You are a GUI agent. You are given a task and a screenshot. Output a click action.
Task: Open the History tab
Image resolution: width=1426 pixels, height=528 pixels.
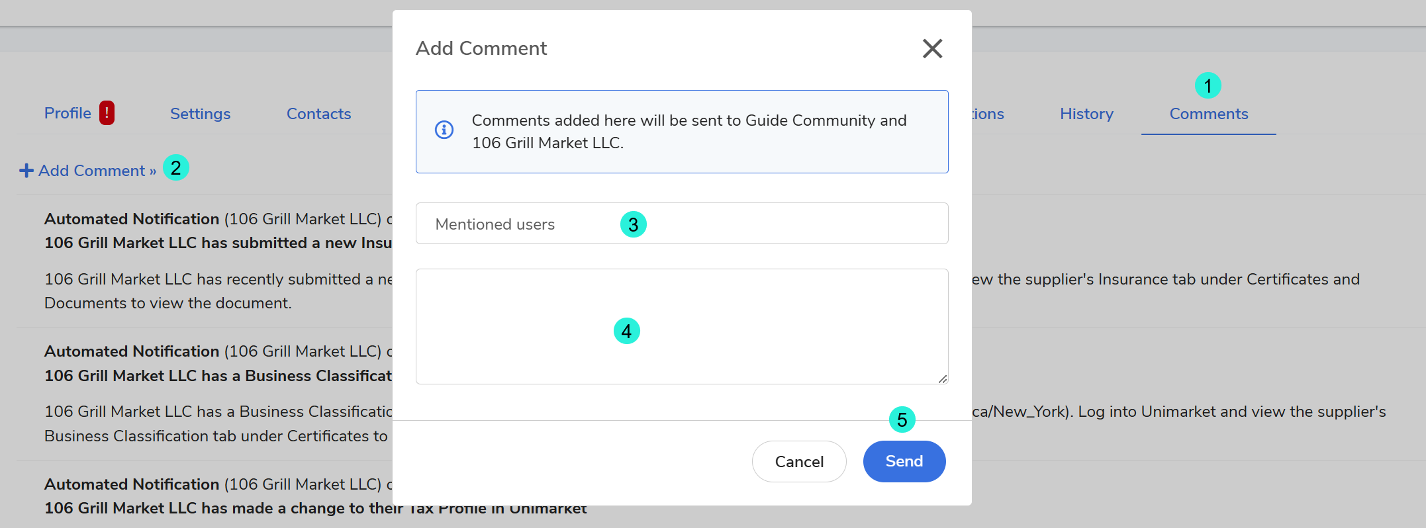[1086, 114]
